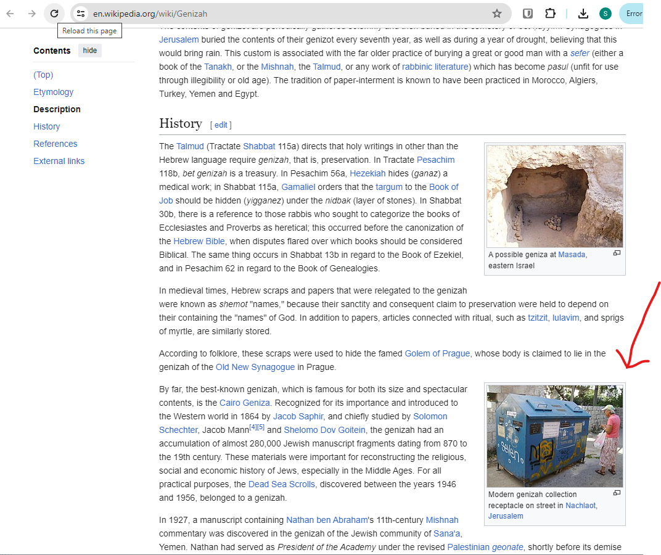
Task: Click the address bar URL field
Action: pyautogui.click(x=291, y=14)
